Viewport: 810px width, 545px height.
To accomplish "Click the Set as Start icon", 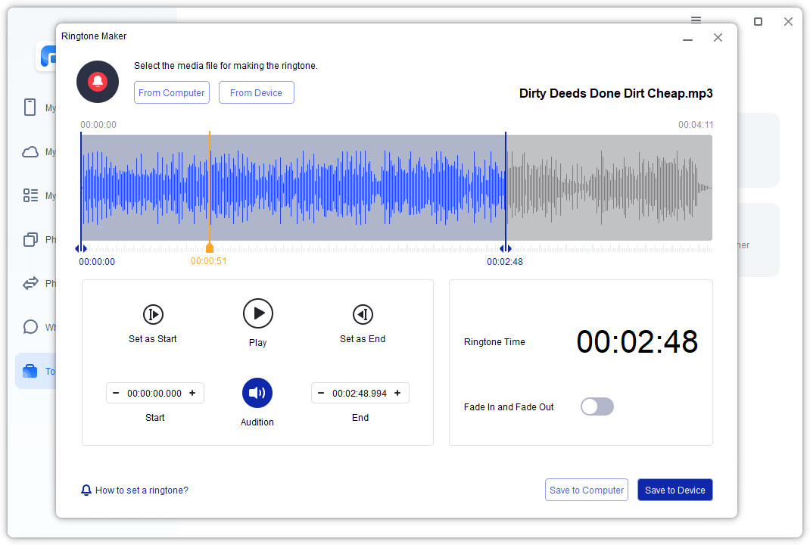I will tap(153, 314).
